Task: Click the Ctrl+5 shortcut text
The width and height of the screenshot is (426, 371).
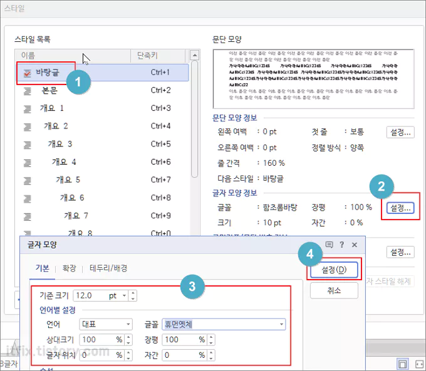Action: pos(160,144)
